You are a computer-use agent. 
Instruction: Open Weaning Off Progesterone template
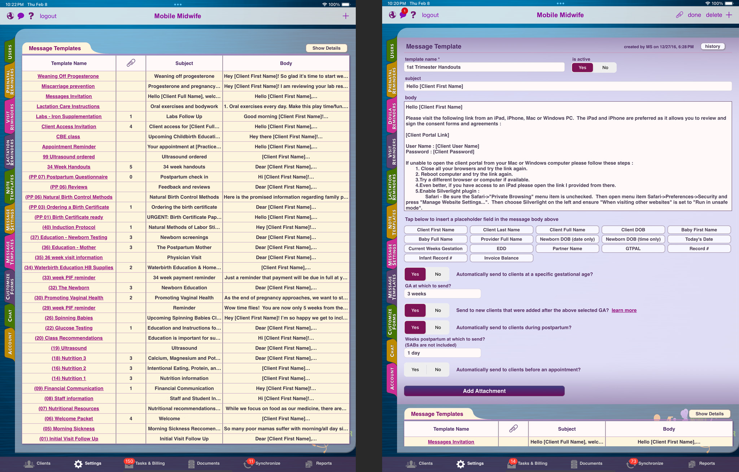pyautogui.click(x=68, y=76)
